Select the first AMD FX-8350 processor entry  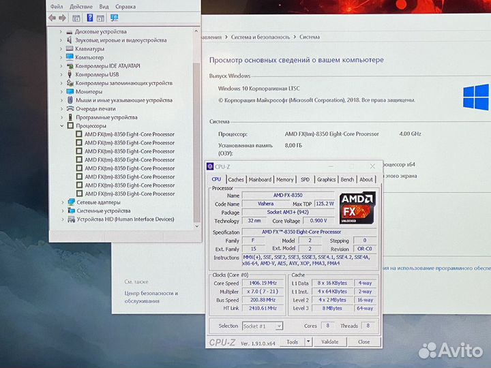coord(130,134)
